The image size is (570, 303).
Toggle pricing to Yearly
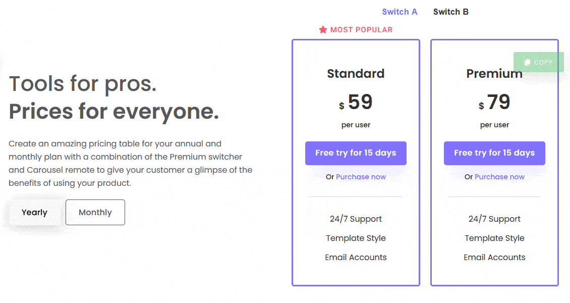coord(34,212)
